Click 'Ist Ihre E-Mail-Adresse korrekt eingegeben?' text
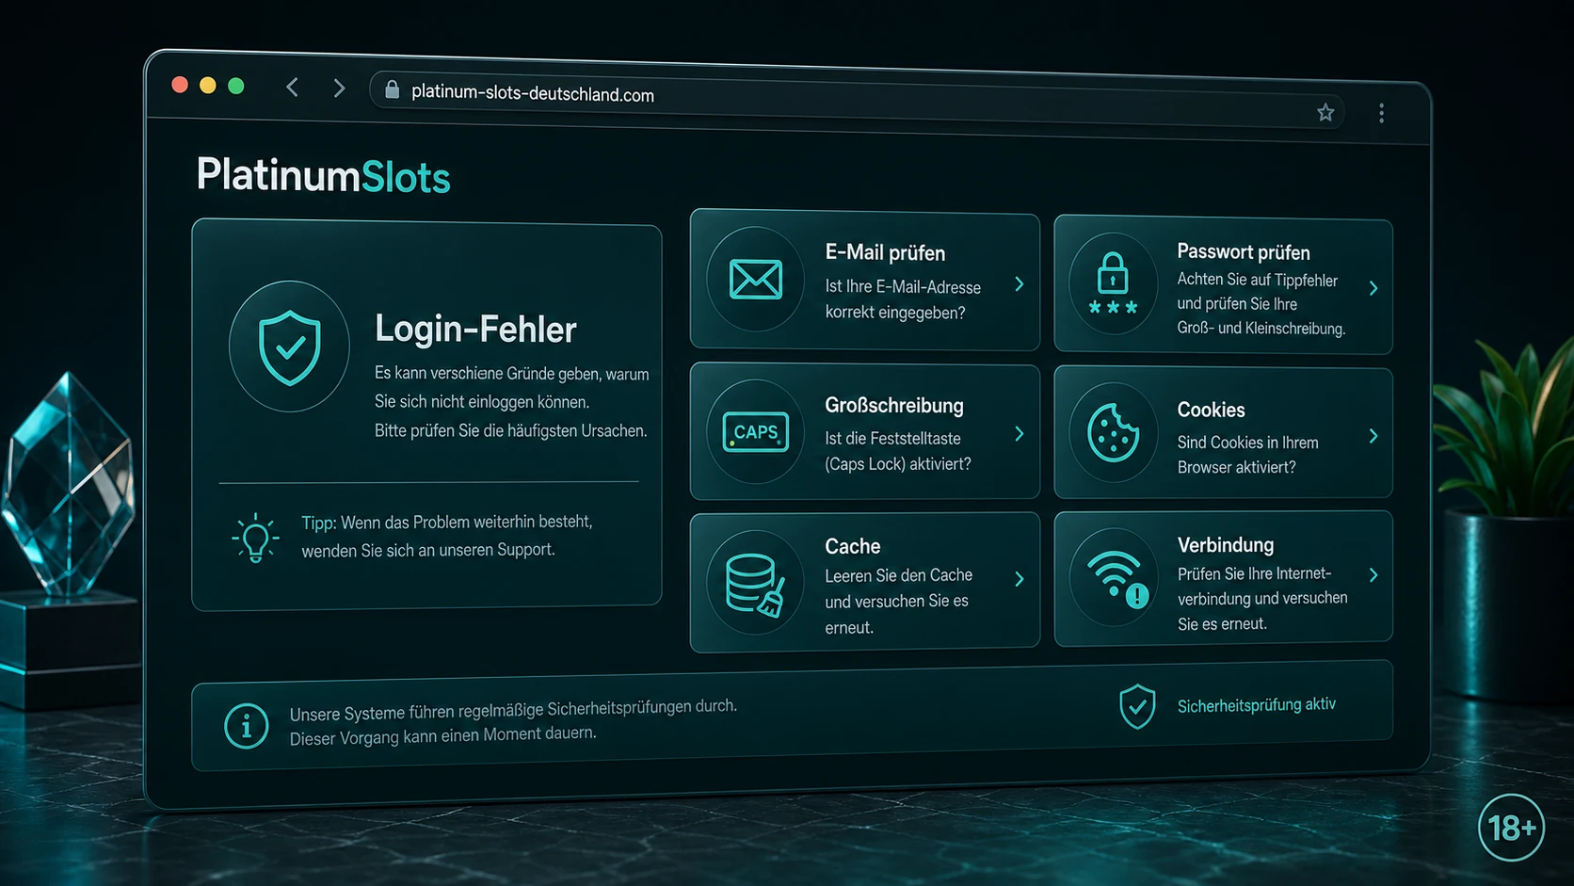This screenshot has width=1574, height=886. pos(903,299)
